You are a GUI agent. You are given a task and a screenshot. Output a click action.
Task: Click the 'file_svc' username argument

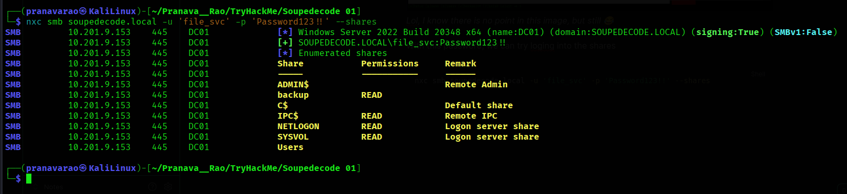[204, 22]
